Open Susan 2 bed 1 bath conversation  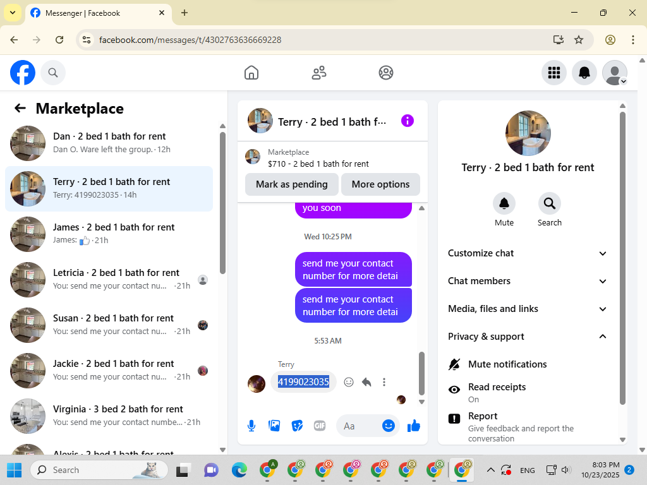coord(109,325)
